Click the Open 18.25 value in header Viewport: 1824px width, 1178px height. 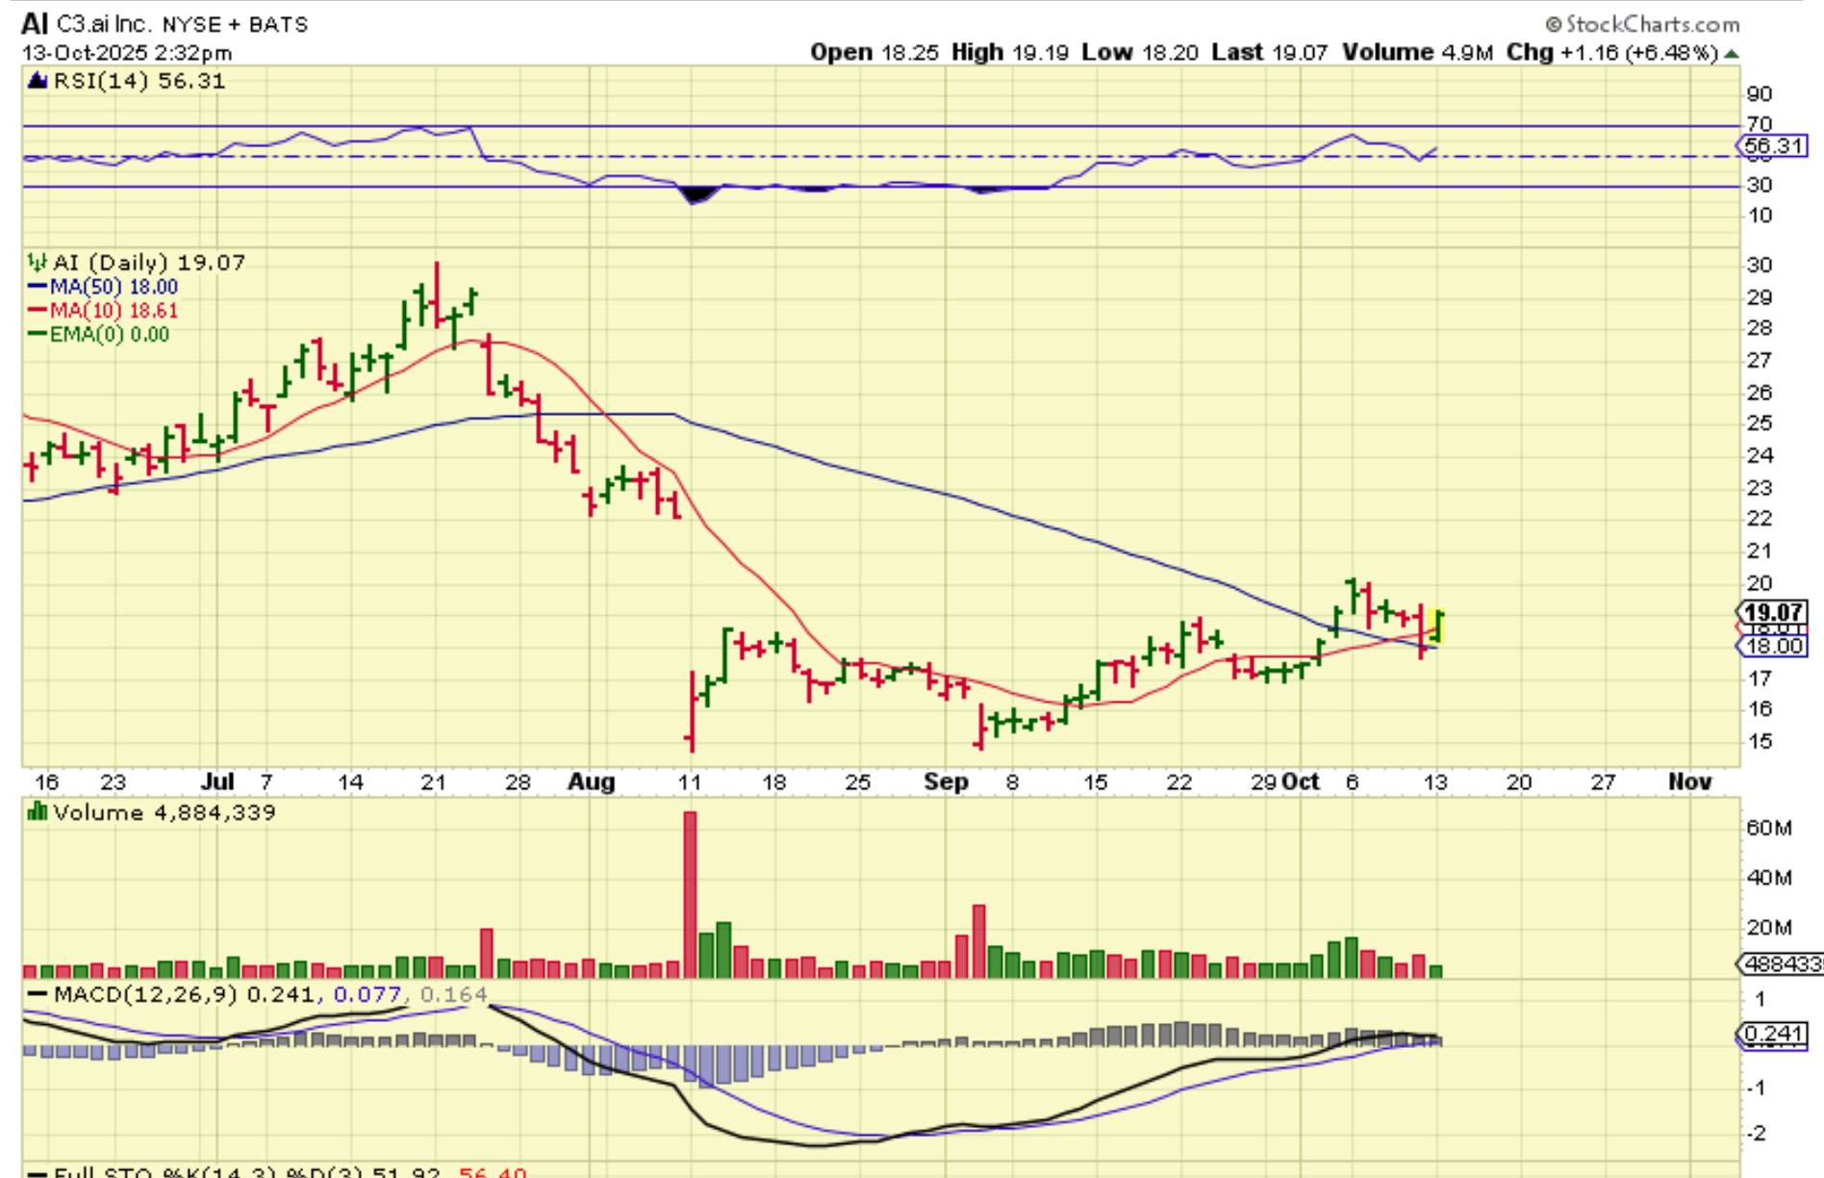click(874, 52)
